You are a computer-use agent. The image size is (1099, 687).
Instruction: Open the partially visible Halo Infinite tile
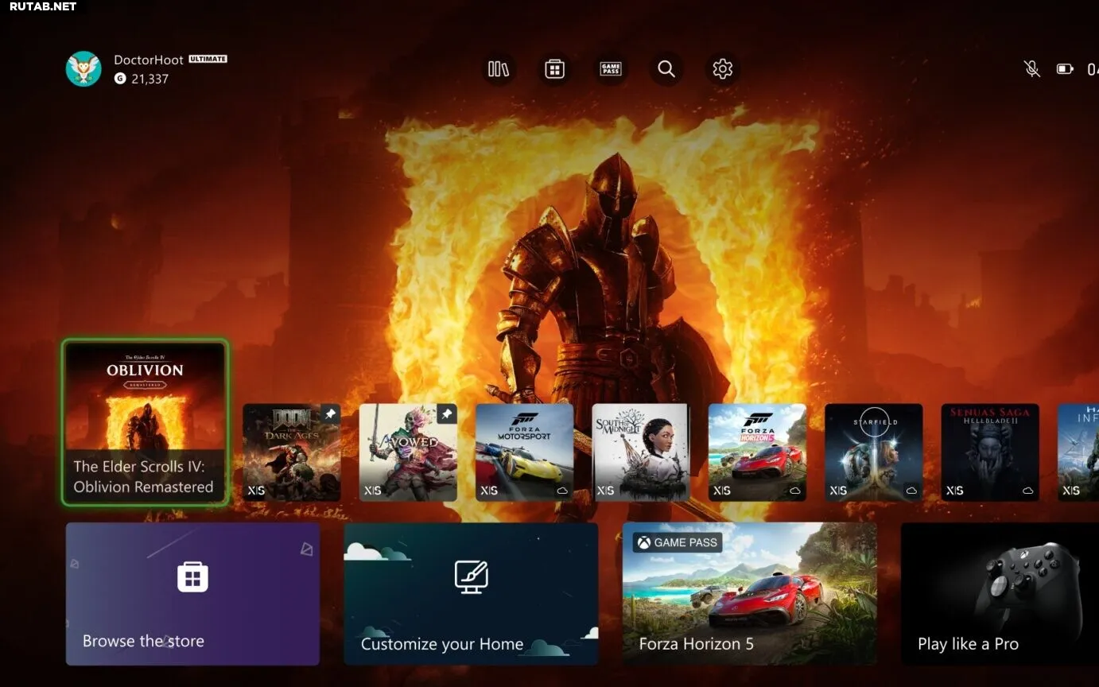1078,452
